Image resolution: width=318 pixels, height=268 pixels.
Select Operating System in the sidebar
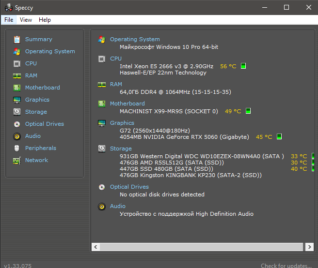50,51
